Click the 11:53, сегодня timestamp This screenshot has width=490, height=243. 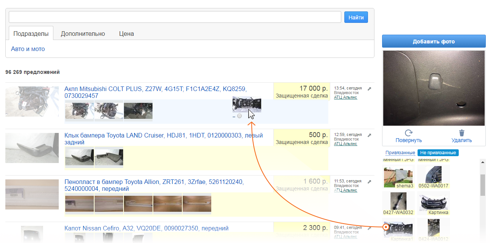tap(348, 181)
